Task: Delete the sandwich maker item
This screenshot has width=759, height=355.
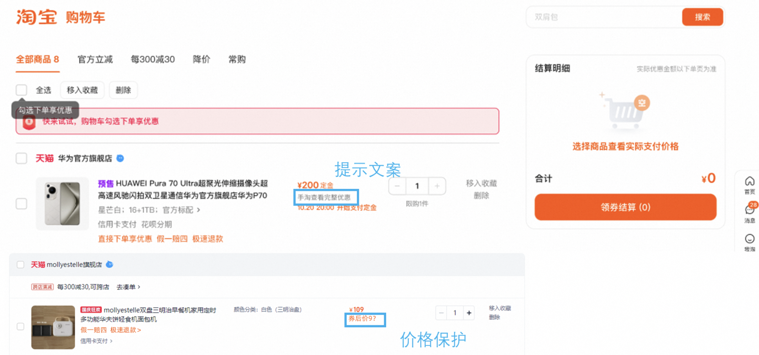Action: 495,317
